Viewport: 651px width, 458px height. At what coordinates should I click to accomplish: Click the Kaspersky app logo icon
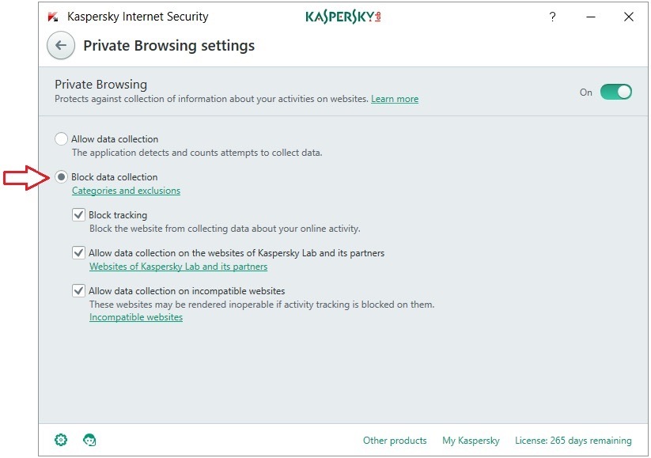tap(53, 17)
